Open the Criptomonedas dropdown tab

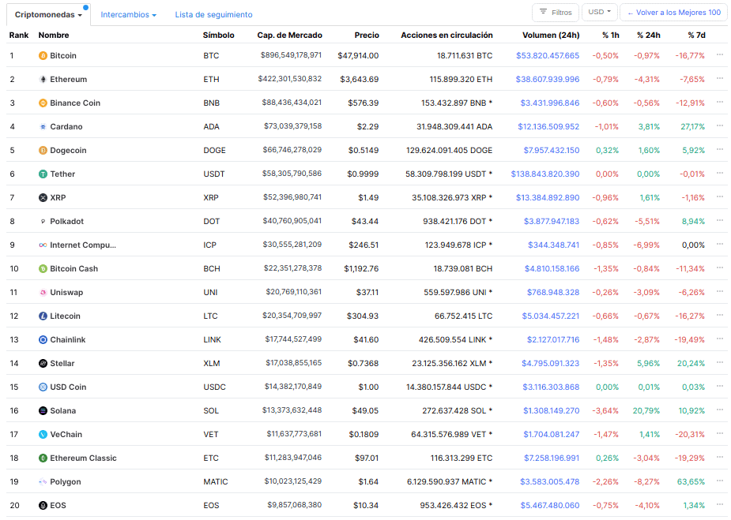coord(48,15)
